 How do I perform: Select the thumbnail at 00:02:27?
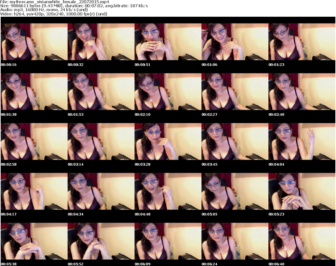[x=235, y=92]
